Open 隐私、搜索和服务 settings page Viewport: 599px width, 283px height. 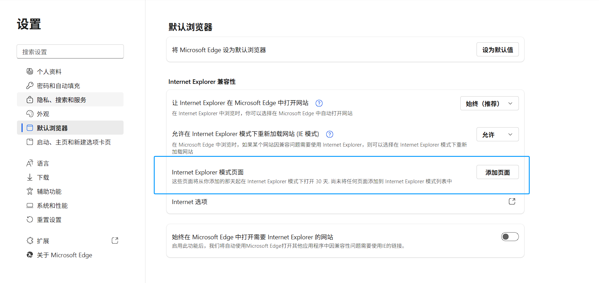coord(70,100)
